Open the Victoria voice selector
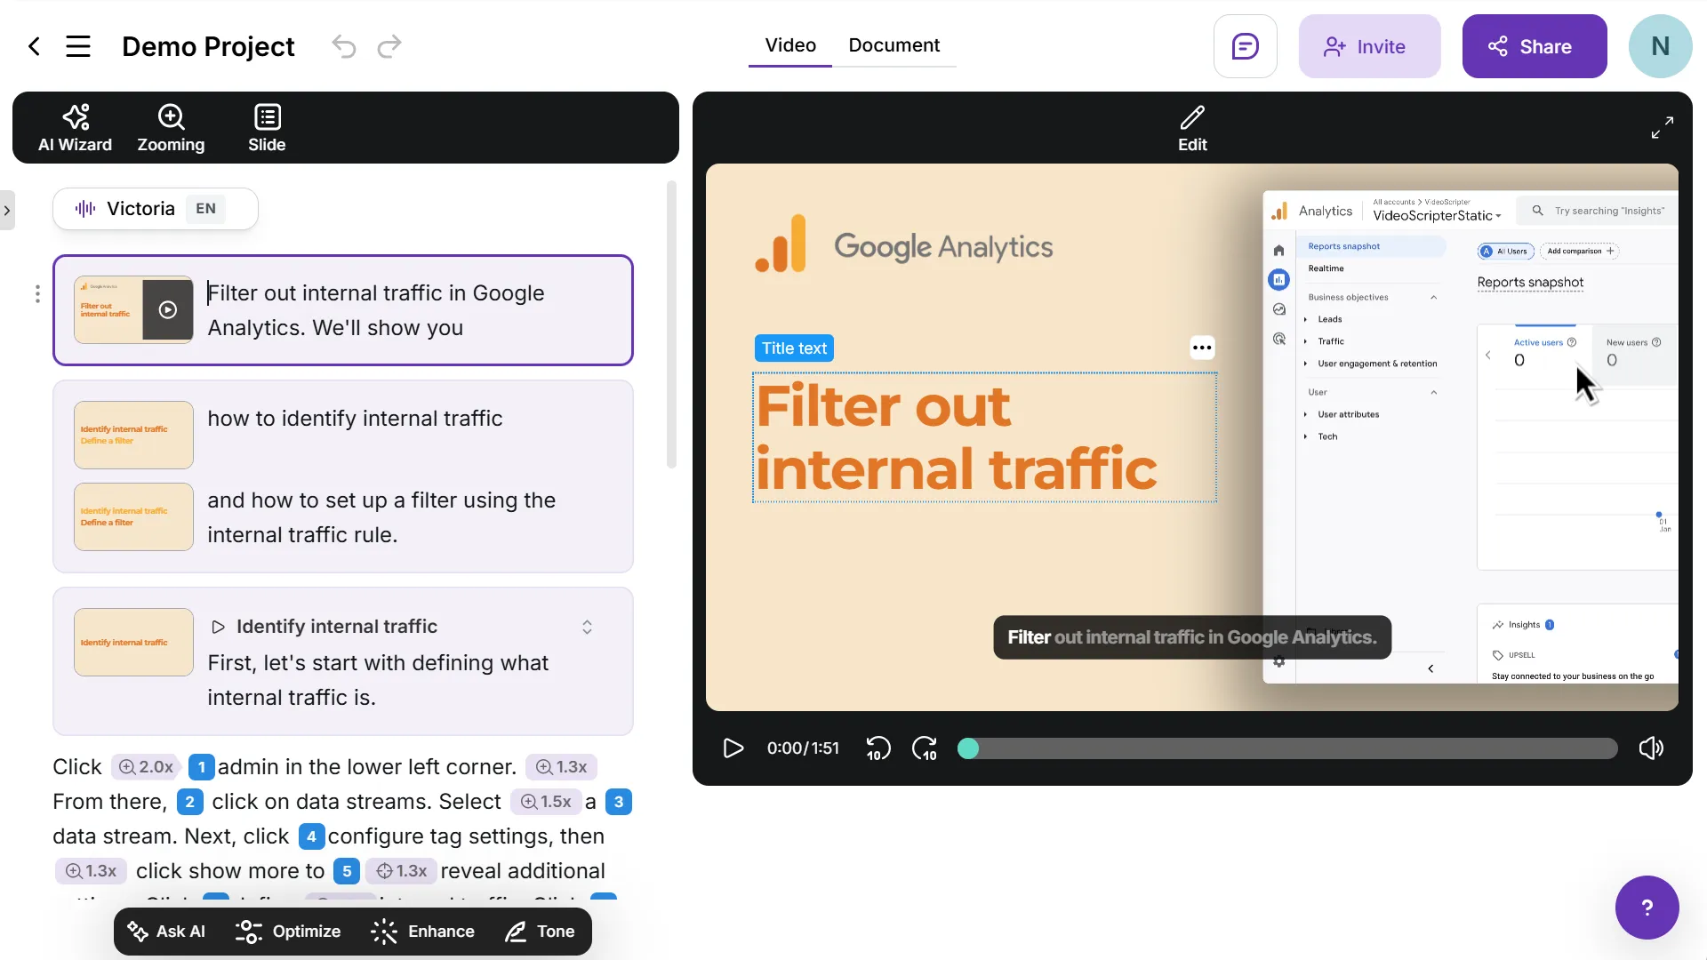The height and width of the screenshot is (960, 1707). (x=156, y=209)
